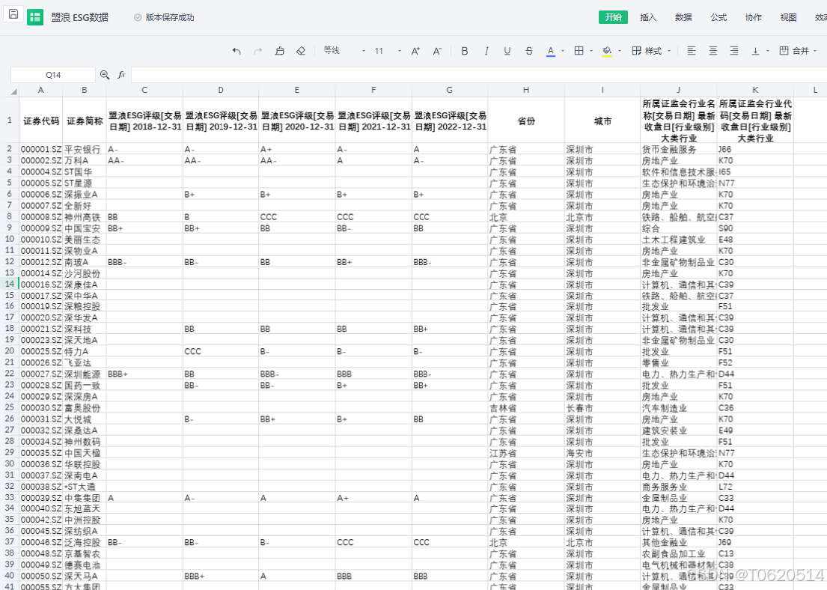The image size is (827, 590).
Task: Select column K header
Action: coord(755,91)
